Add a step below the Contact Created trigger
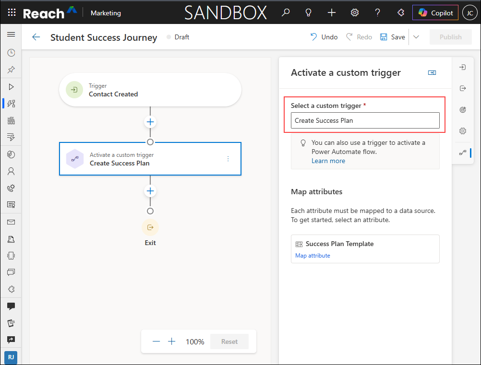 pos(150,122)
